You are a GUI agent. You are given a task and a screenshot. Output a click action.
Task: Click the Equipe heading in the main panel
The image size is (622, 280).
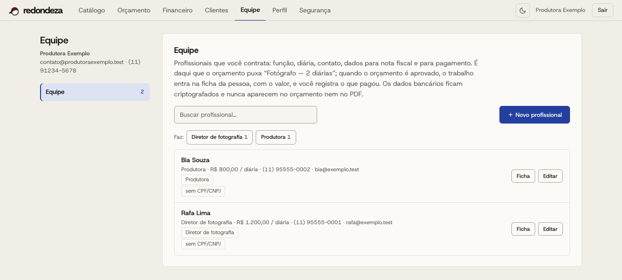pyautogui.click(x=187, y=51)
